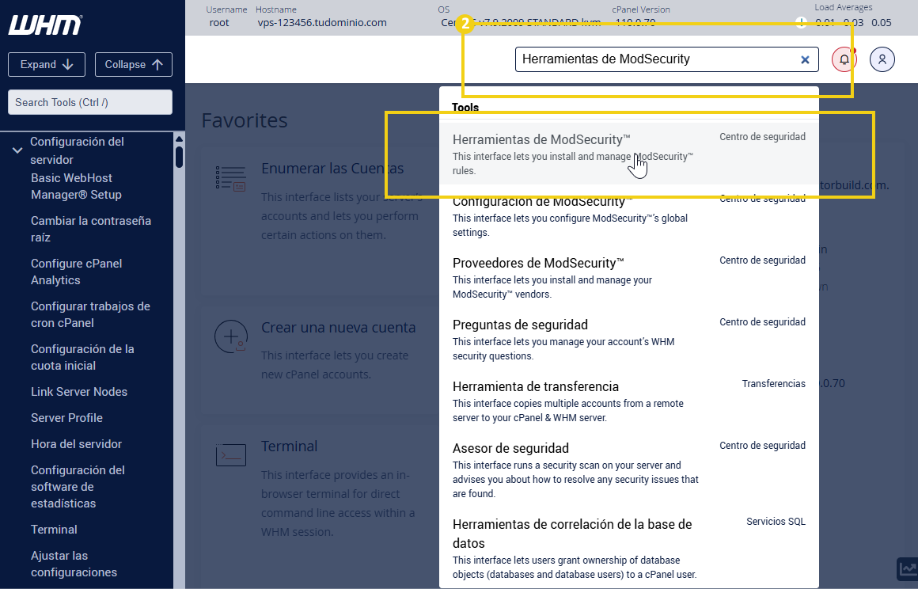918x589 pixels.
Task: Open Configurar trabajos de cron cPanel
Action: 90,314
